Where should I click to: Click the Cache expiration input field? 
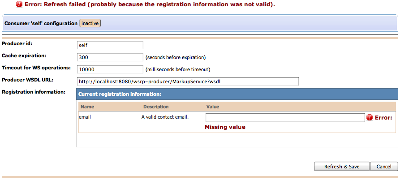110,57
